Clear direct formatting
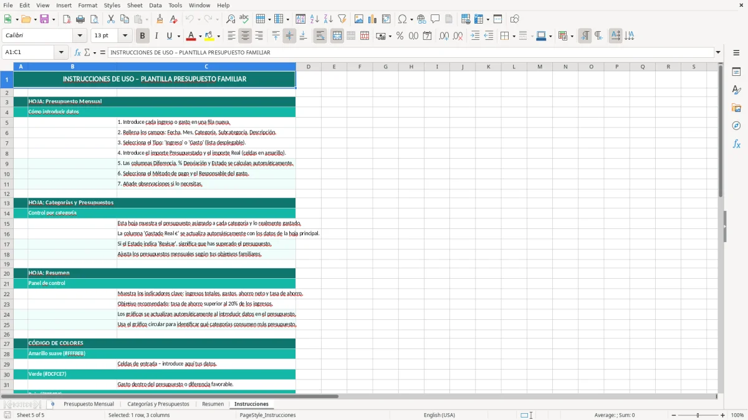Screen dimensions: 748x420 click(174, 19)
